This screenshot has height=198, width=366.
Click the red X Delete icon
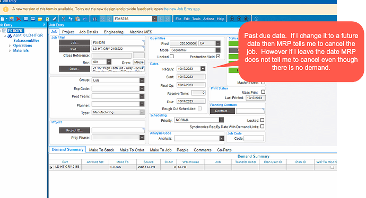[x=19, y=19]
